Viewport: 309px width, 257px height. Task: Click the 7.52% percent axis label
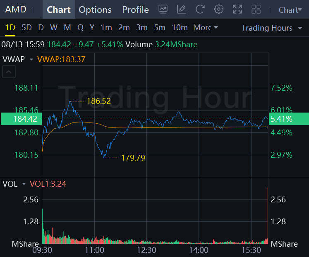coord(281,88)
